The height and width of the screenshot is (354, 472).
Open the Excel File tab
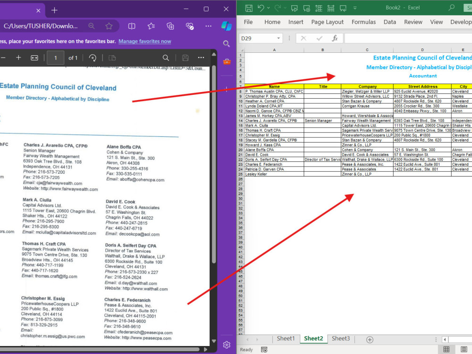(x=248, y=22)
